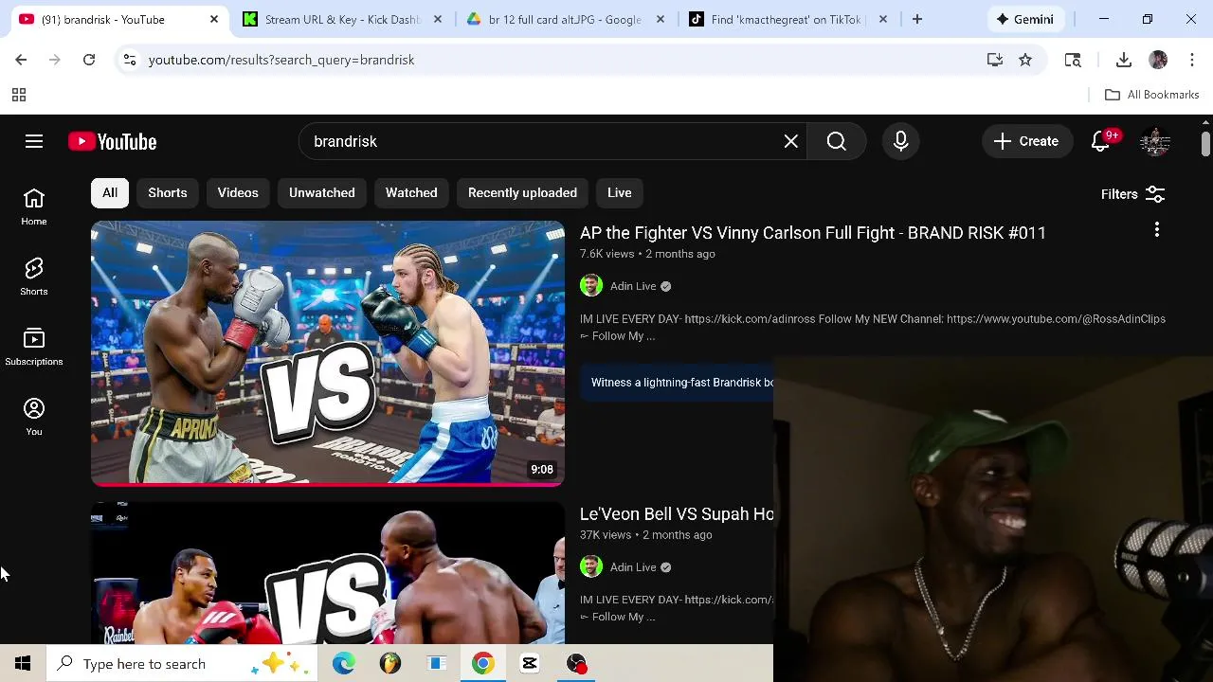Go back with the browser back arrow
Viewport: 1213px width, 682px height.
point(21,60)
